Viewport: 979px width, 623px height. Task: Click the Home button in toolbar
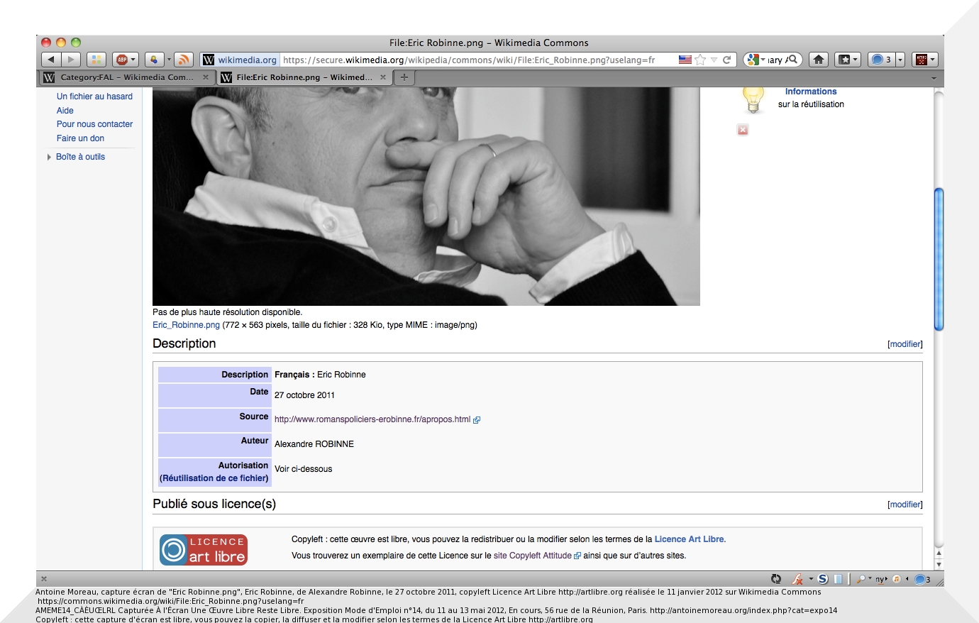pyautogui.click(x=819, y=60)
